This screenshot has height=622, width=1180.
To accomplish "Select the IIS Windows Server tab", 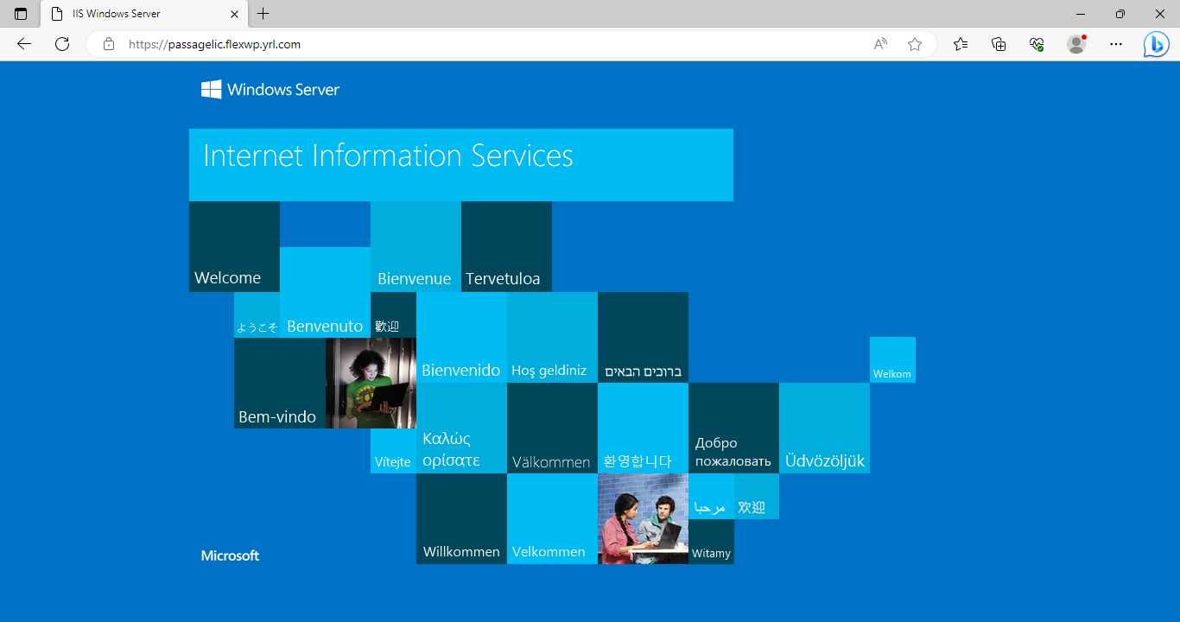I will pos(144,14).
